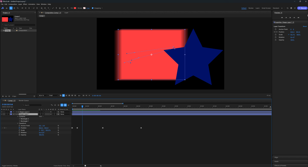Image resolution: width=308 pixels, height=167 pixels.
Task: Toggle motion blur switch for Shape Layer 2
Action: tap(51, 112)
